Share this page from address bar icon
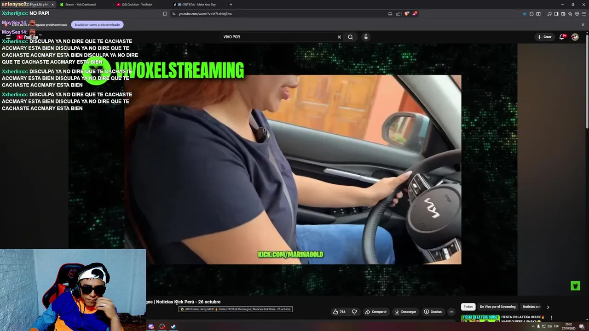 pyautogui.click(x=398, y=14)
